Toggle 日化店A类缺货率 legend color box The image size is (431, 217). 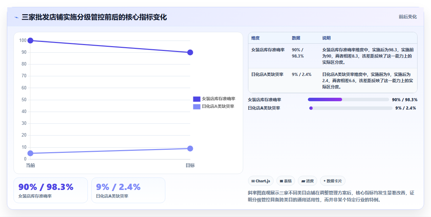pos(196,106)
